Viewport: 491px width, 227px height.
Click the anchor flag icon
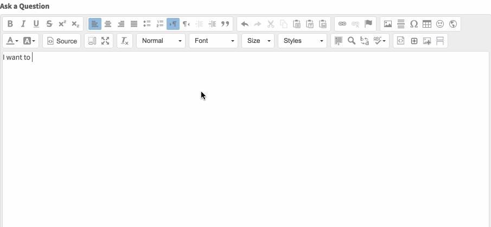(x=368, y=24)
